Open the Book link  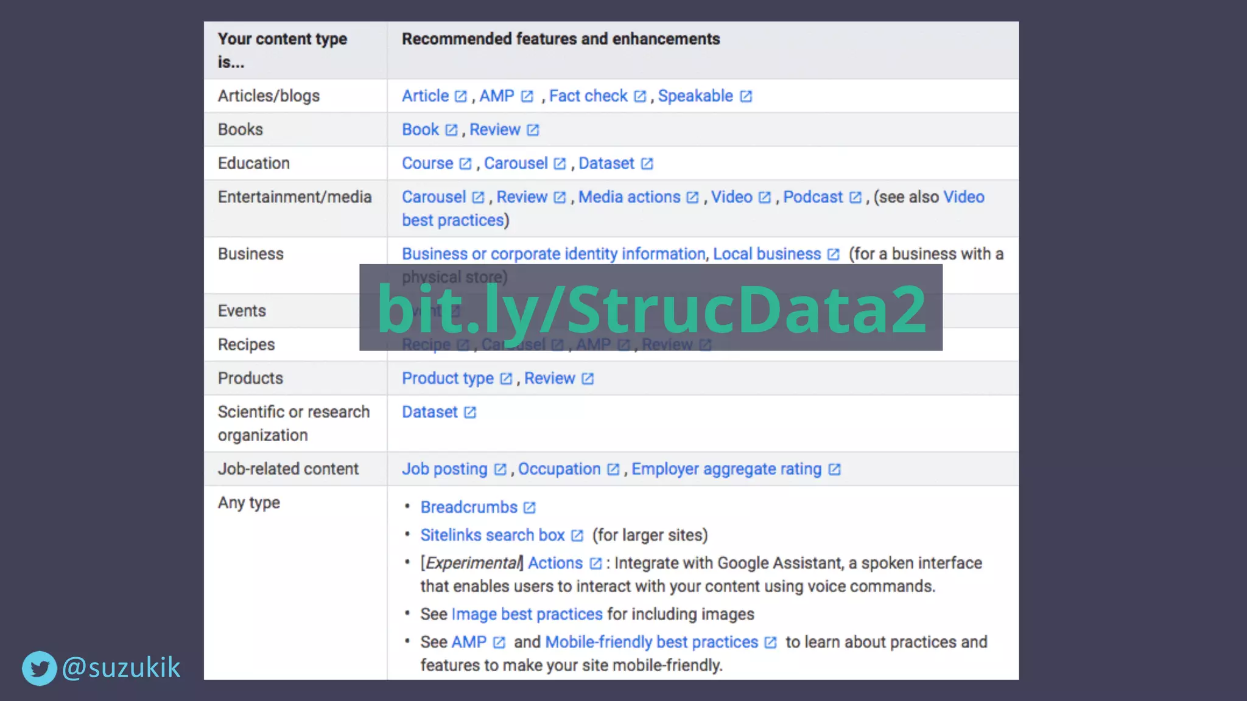coord(420,130)
